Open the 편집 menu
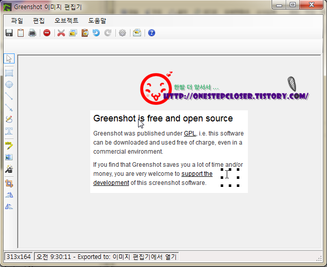The image size is (327, 267). tap(39, 21)
